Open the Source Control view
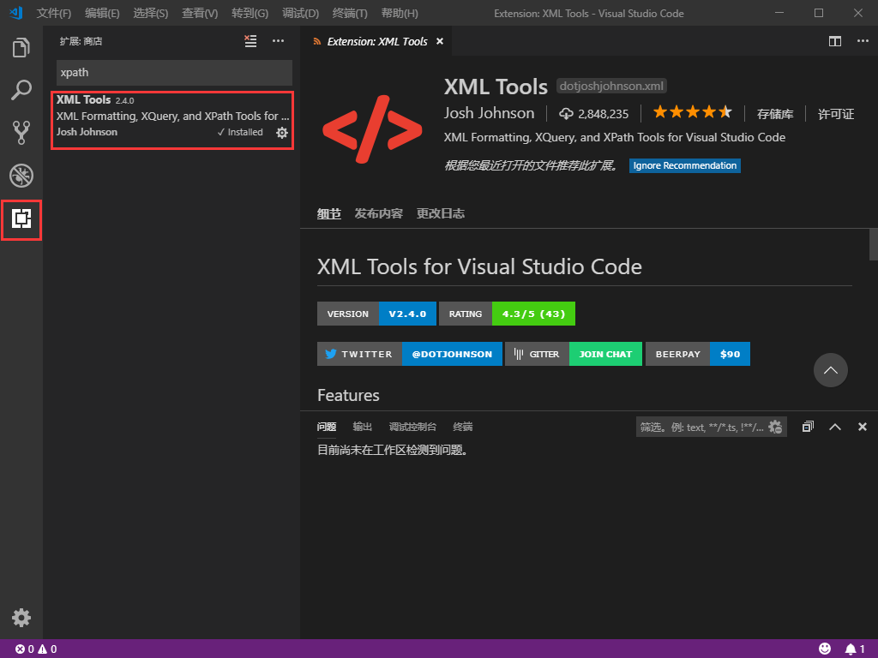The width and height of the screenshot is (878, 658). pyautogui.click(x=21, y=133)
